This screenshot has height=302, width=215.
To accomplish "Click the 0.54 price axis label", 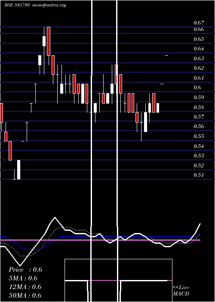I will tap(199, 146).
